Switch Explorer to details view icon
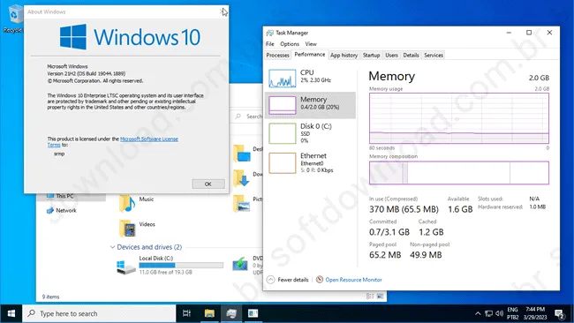This screenshot has height=323, width=574. (370, 297)
